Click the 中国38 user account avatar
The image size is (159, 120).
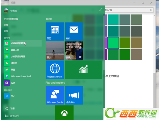6,11
